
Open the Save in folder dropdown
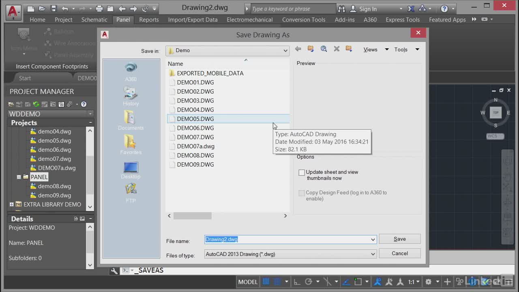[285, 51]
